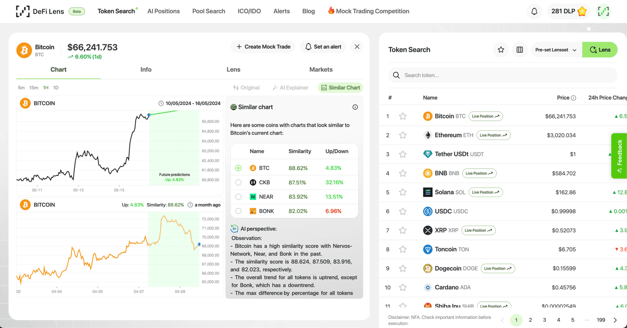Click the fire icon next to Mock Trading Competition
The image size is (627, 328).
pos(331,11)
